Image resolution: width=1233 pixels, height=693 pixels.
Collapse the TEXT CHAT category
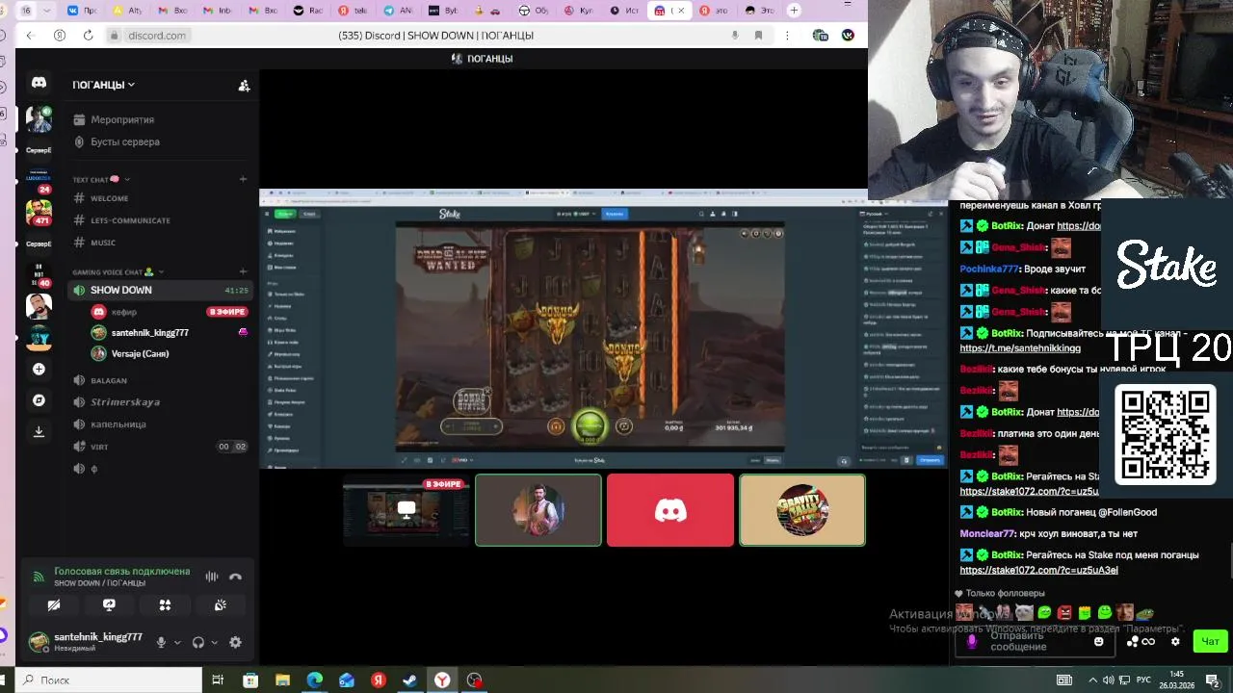pyautogui.click(x=101, y=179)
